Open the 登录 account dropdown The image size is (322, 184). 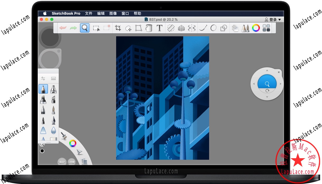pos(273,19)
